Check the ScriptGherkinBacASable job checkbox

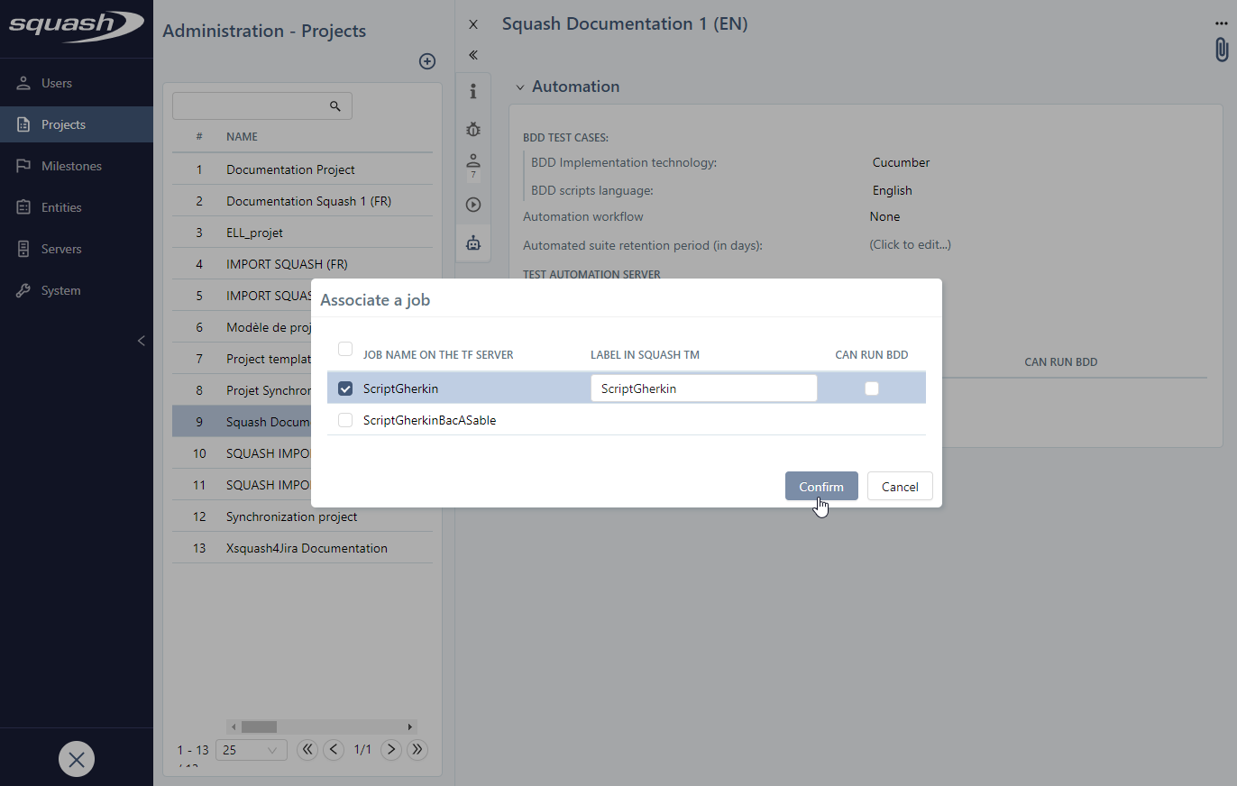[x=345, y=420]
